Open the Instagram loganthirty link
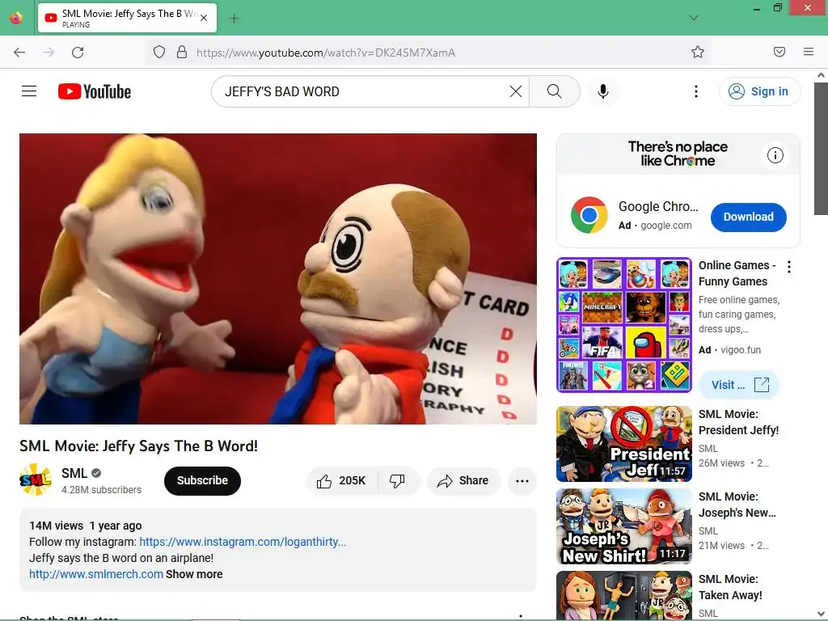The image size is (828, 621). point(243,542)
